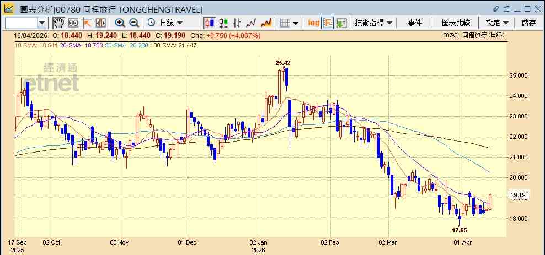Click the 17 Sep date axis label
545x255 pixels.
17,242
